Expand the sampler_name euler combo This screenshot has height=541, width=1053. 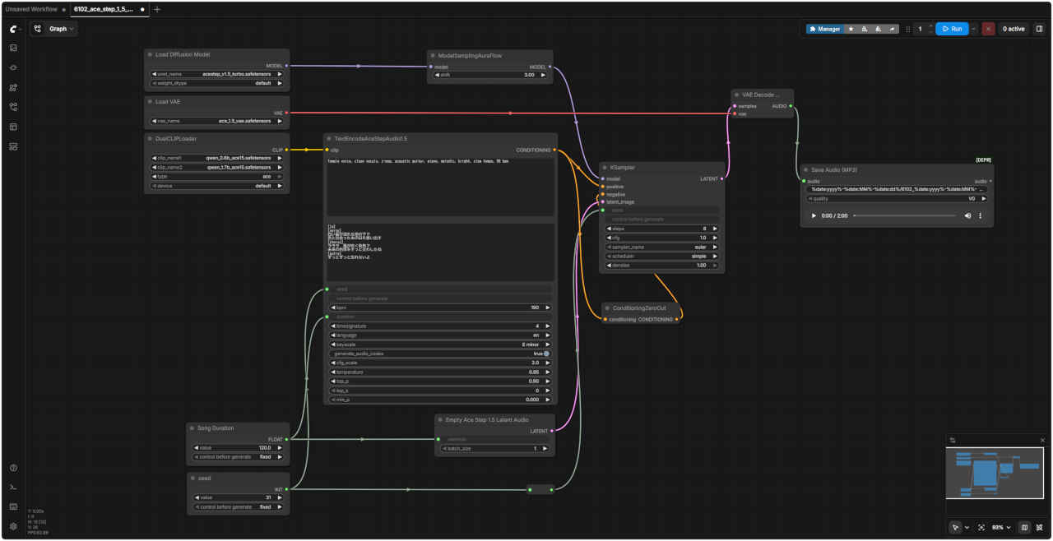tap(662, 247)
